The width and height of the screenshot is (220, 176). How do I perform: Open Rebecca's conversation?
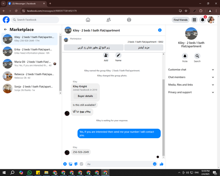pos(29,76)
